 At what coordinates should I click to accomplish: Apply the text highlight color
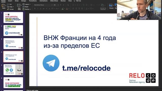point(63,9)
